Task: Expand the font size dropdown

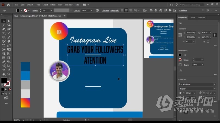Action: pos(194,93)
